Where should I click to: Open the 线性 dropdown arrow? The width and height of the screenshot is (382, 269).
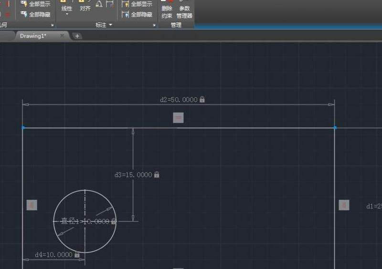67,14
